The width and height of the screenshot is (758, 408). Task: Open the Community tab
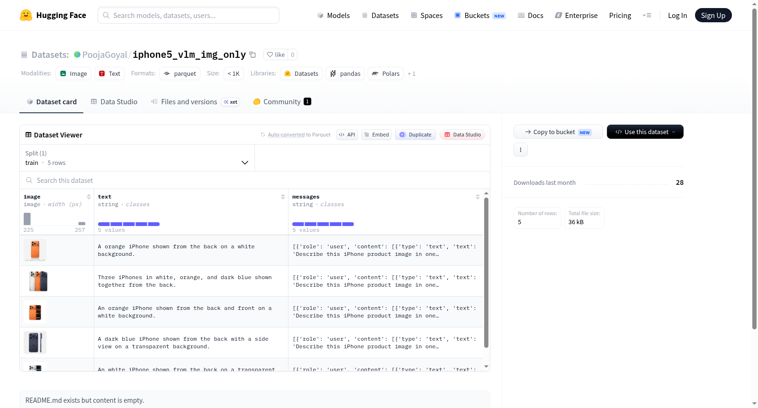(x=282, y=102)
